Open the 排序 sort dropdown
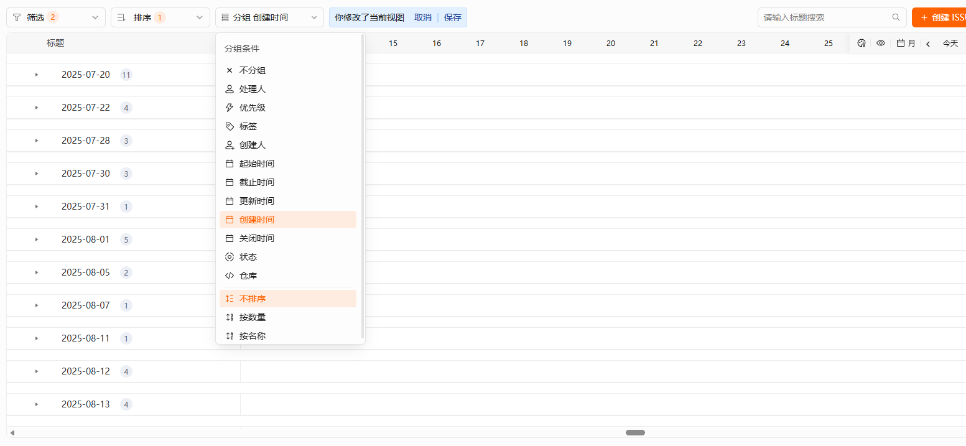966x446 pixels. point(159,17)
